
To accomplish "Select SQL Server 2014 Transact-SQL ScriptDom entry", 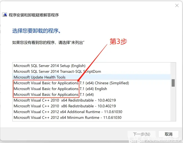I will click(x=57, y=71).
